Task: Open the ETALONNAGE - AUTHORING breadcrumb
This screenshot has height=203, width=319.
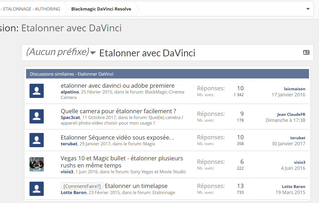Action: tap(32, 9)
